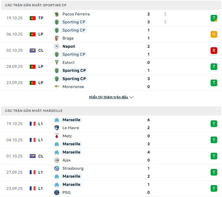Screen dimensions: 222x197
Task: Click Sporting CP name in the Estoril match
Action: (74, 71)
